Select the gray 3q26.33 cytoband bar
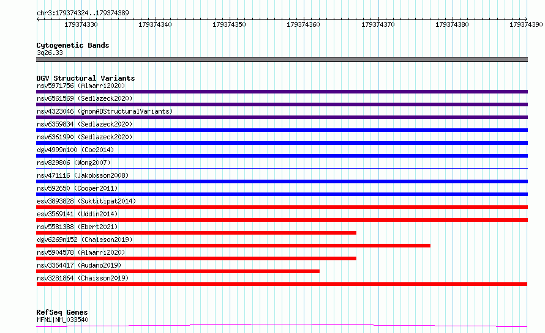The height and width of the screenshot is (333, 545). [282, 59]
